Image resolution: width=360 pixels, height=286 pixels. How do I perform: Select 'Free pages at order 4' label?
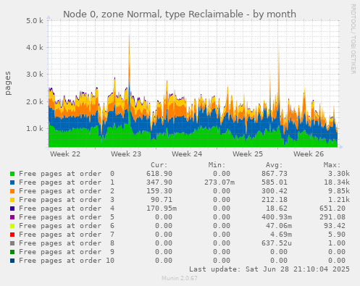tap(67, 209)
